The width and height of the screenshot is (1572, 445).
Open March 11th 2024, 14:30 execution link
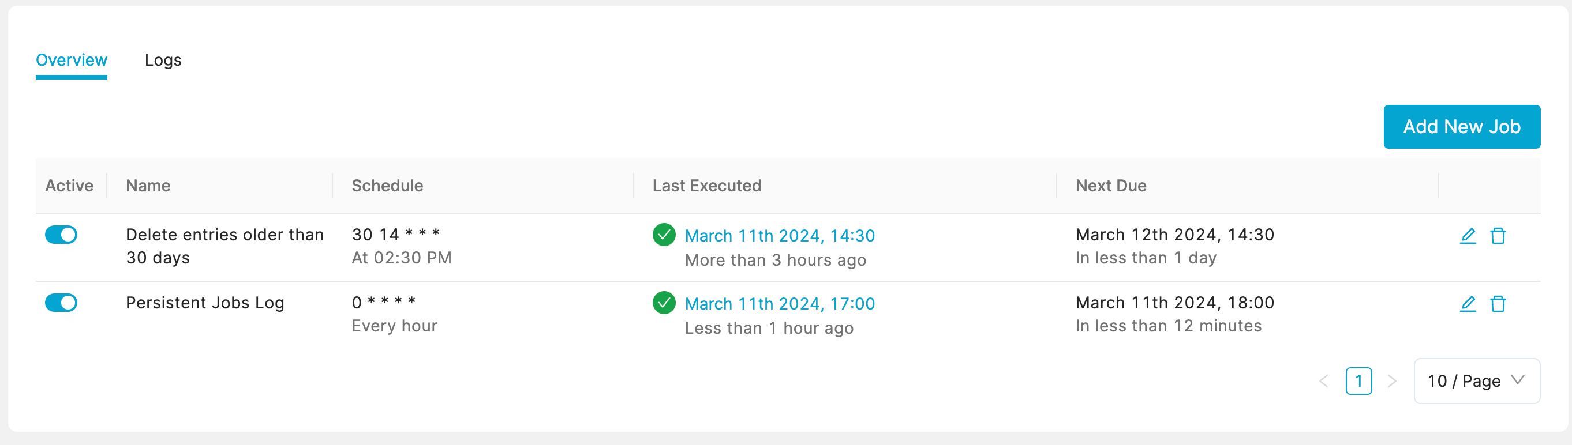pos(779,236)
